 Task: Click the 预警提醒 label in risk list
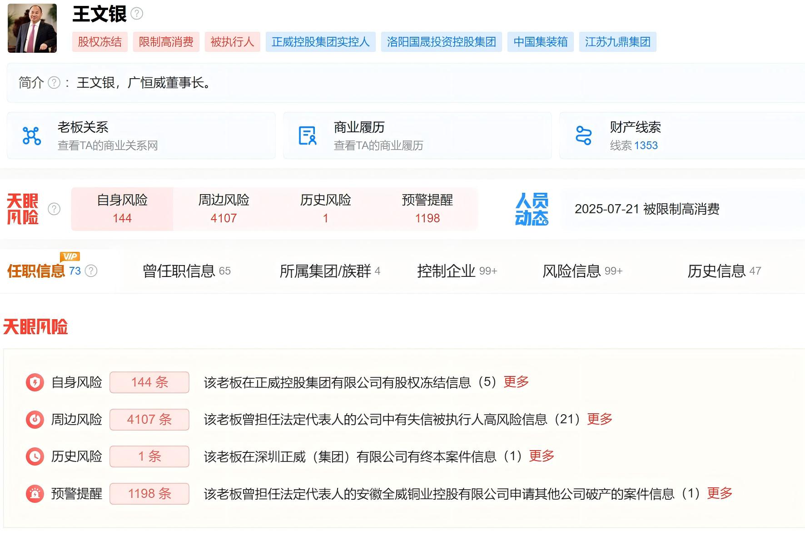(x=77, y=494)
